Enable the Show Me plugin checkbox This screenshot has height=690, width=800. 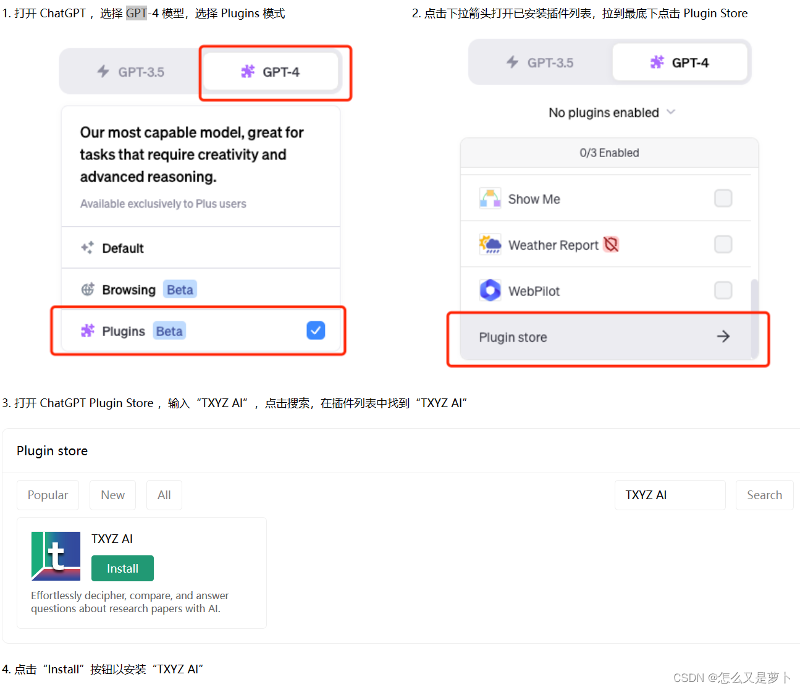click(723, 198)
